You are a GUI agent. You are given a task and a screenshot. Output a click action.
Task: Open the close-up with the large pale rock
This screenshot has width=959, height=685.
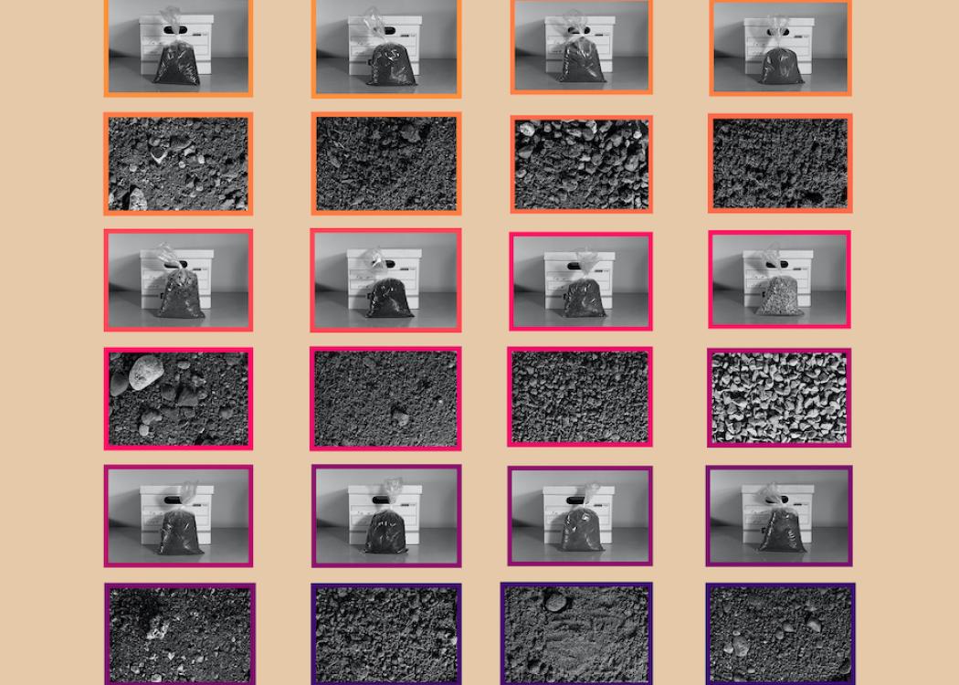[179, 399]
